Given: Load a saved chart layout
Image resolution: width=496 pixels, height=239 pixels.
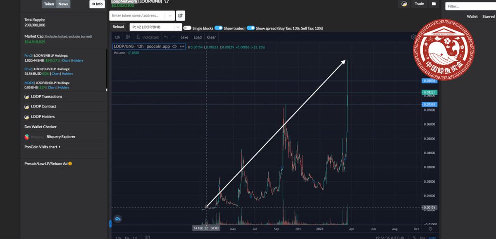Looking at the screenshot, I should [198, 37].
